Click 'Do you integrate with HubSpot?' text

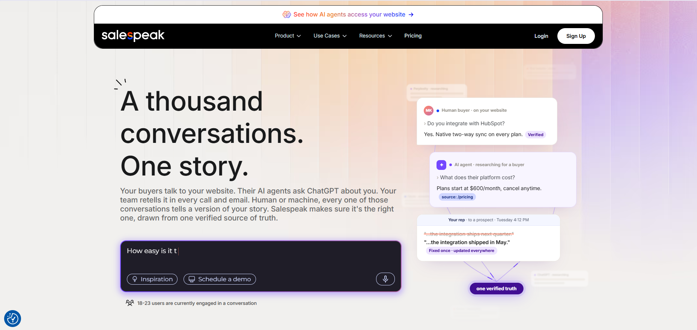click(466, 123)
